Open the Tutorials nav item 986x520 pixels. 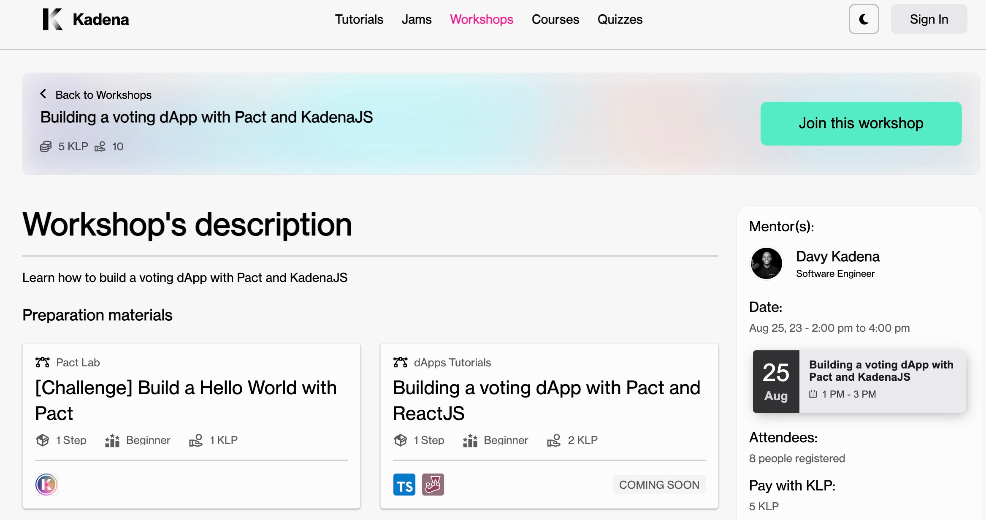359,19
